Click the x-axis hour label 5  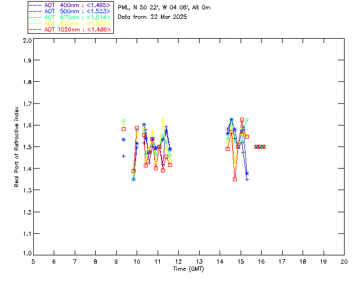(33, 261)
